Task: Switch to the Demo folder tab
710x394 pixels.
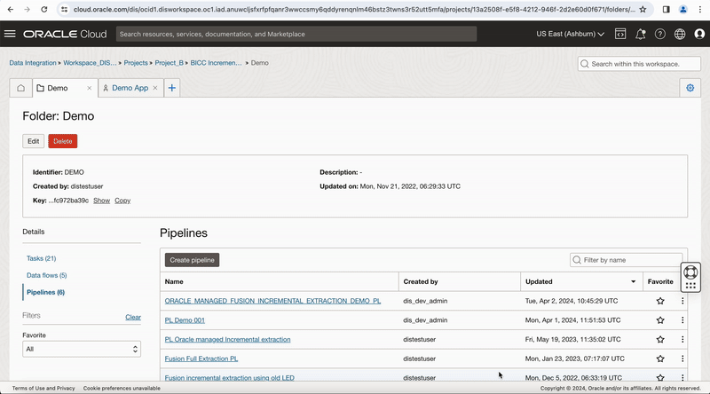Action: coord(57,88)
